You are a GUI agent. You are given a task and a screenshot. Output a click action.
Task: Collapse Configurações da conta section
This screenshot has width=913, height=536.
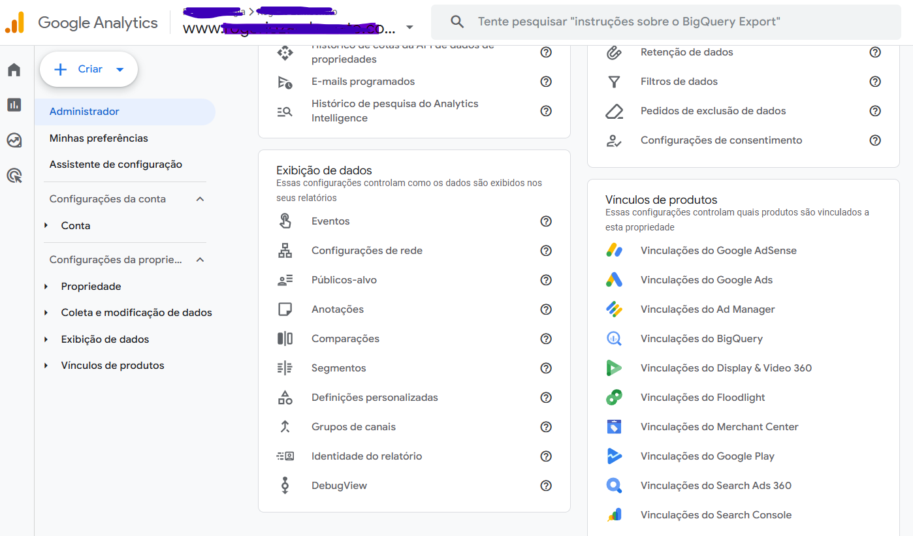click(x=200, y=199)
